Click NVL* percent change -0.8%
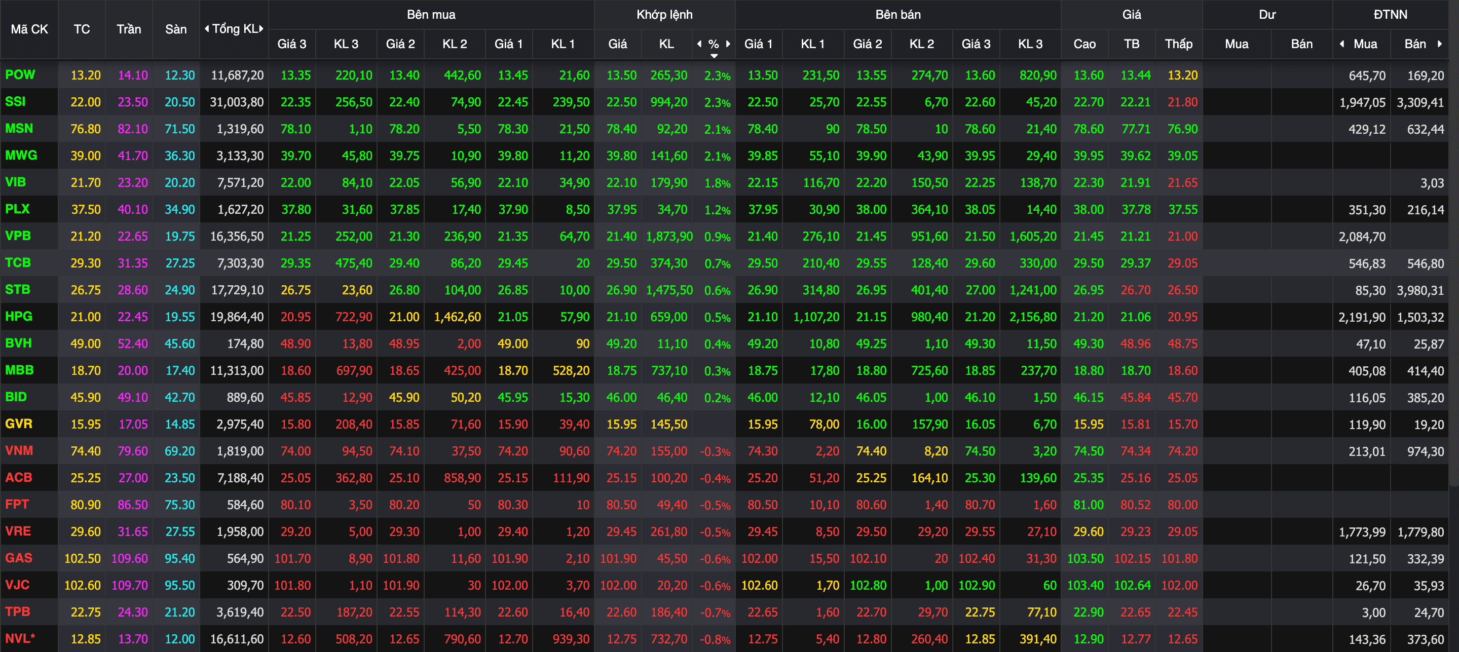 715,639
